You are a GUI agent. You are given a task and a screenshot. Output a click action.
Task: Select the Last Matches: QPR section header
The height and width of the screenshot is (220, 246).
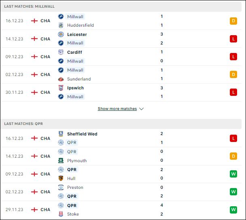[x=121, y=124]
